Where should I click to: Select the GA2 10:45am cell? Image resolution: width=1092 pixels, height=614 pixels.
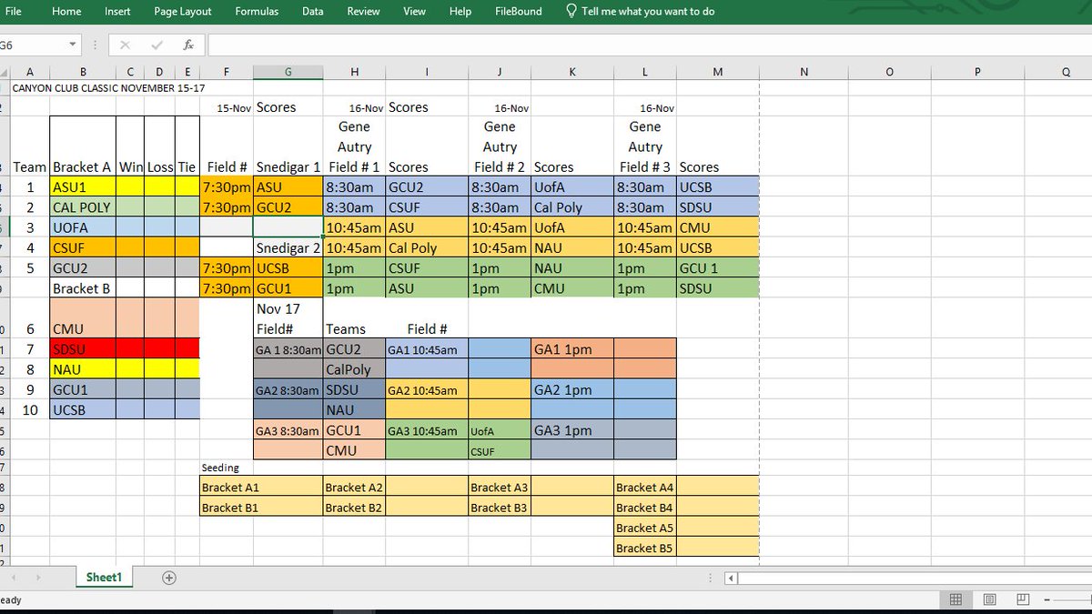(x=427, y=390)
